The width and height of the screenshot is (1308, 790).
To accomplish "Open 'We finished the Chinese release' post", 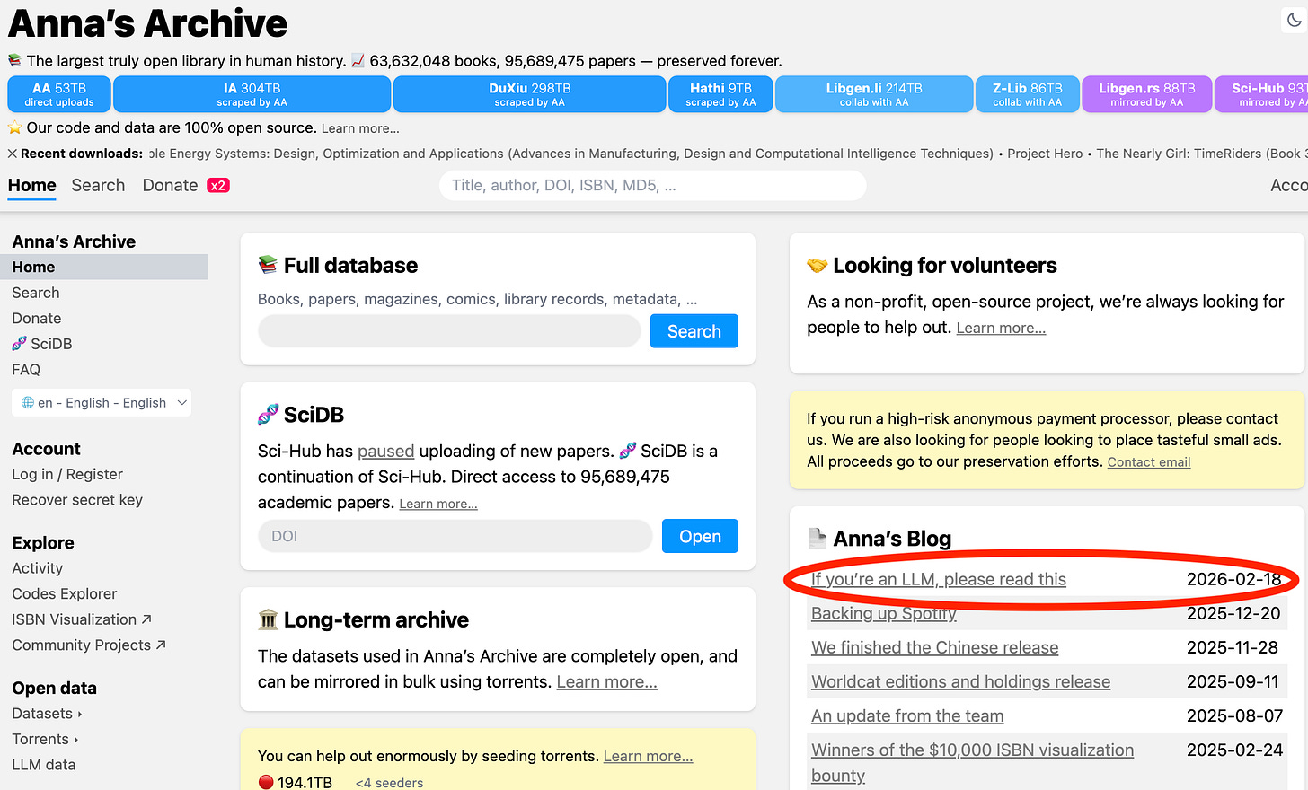I will (935, 647).
